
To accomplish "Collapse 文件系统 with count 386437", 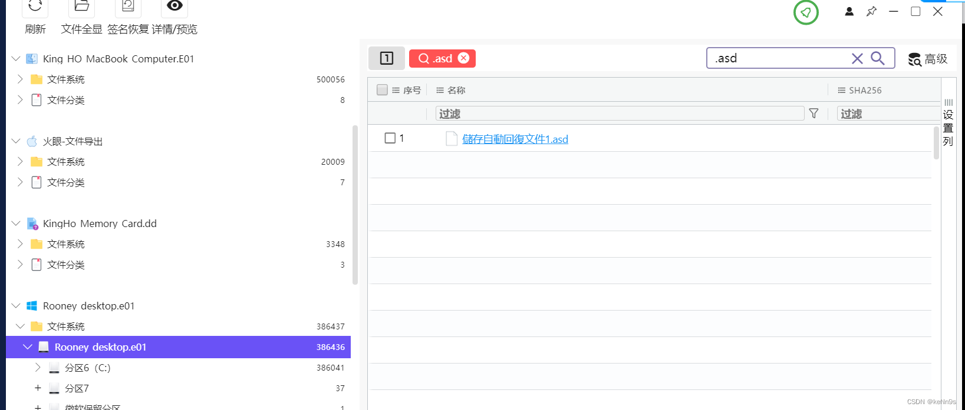I will click(20, 326).
